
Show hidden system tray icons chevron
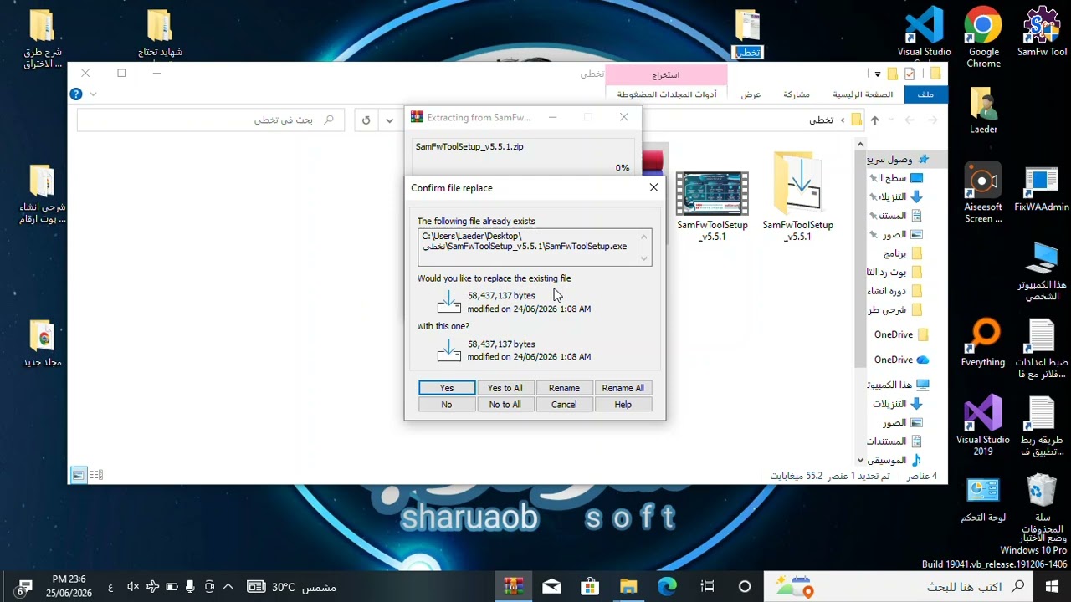coord(228,587)
